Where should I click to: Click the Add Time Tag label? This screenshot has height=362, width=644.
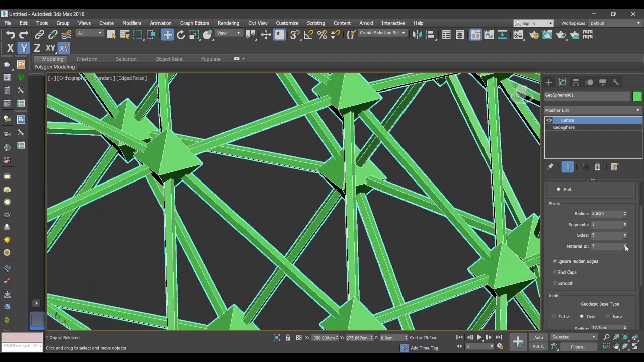point(424,348)
